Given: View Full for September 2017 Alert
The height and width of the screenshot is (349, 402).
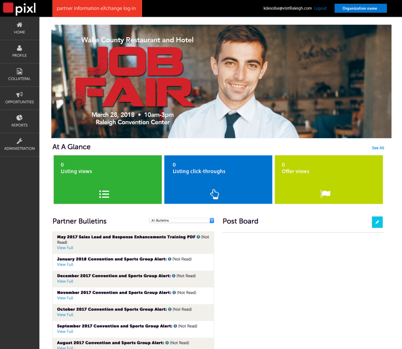Looking at the screenshot, I should 65,332.
